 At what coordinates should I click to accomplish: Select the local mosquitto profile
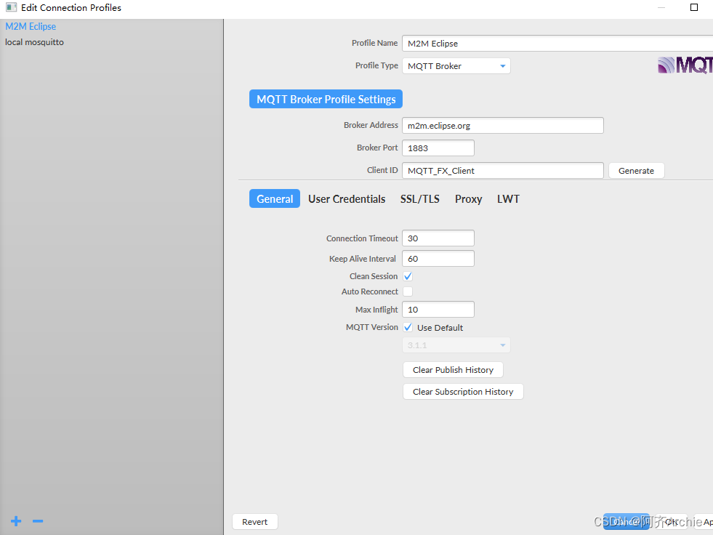click(x=35, y=42)
